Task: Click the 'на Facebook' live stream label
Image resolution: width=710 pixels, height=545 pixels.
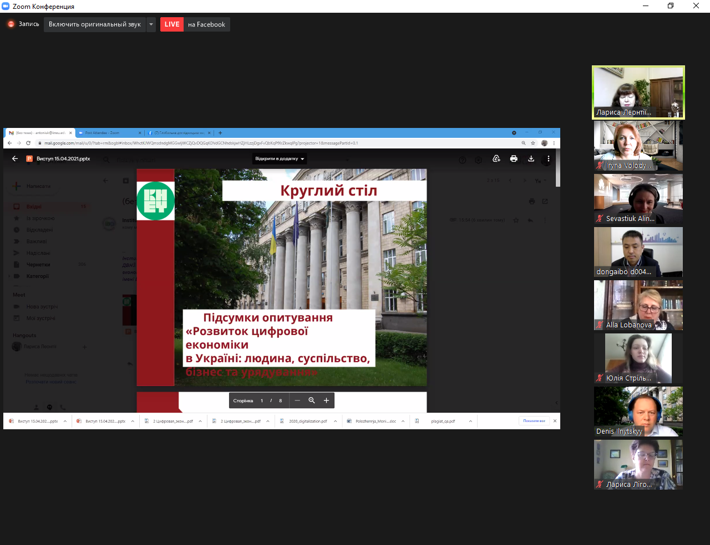Action: tap(206, 24)
